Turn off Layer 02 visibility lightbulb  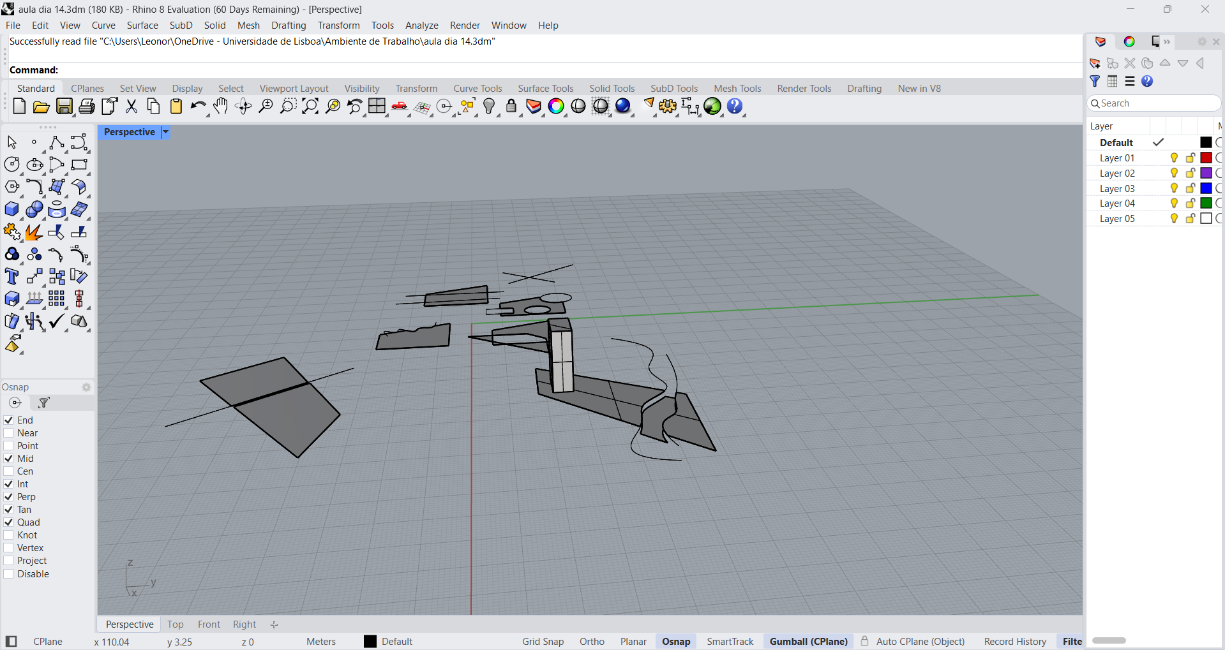pyautogui.click(x=1174, y=174)
